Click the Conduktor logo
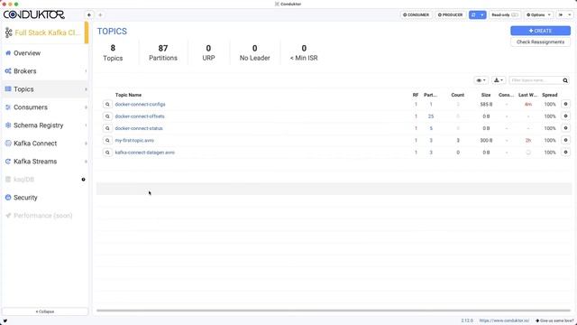The image size is (577, 325). click(x=34, y=14)
